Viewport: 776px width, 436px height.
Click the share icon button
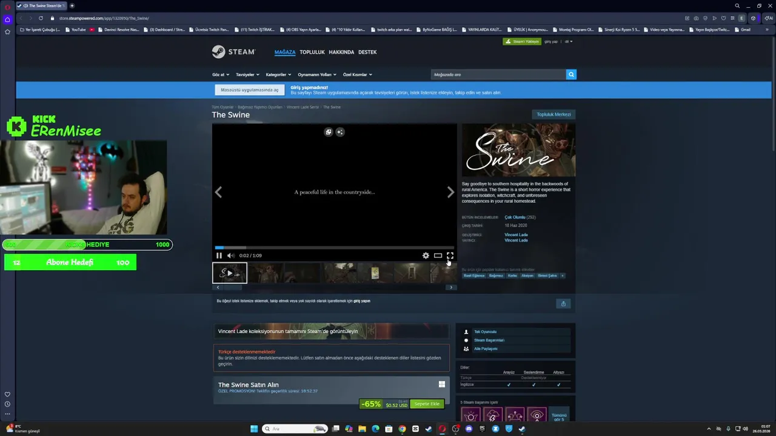(563, 304)
